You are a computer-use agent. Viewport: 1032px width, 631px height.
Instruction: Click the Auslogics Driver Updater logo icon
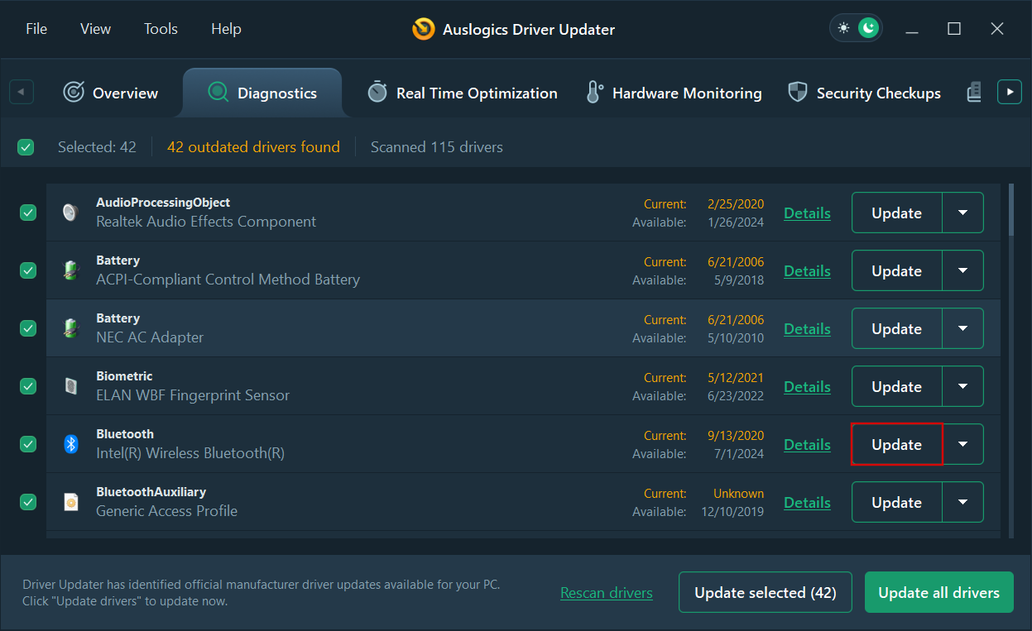[x=424, y=29]
